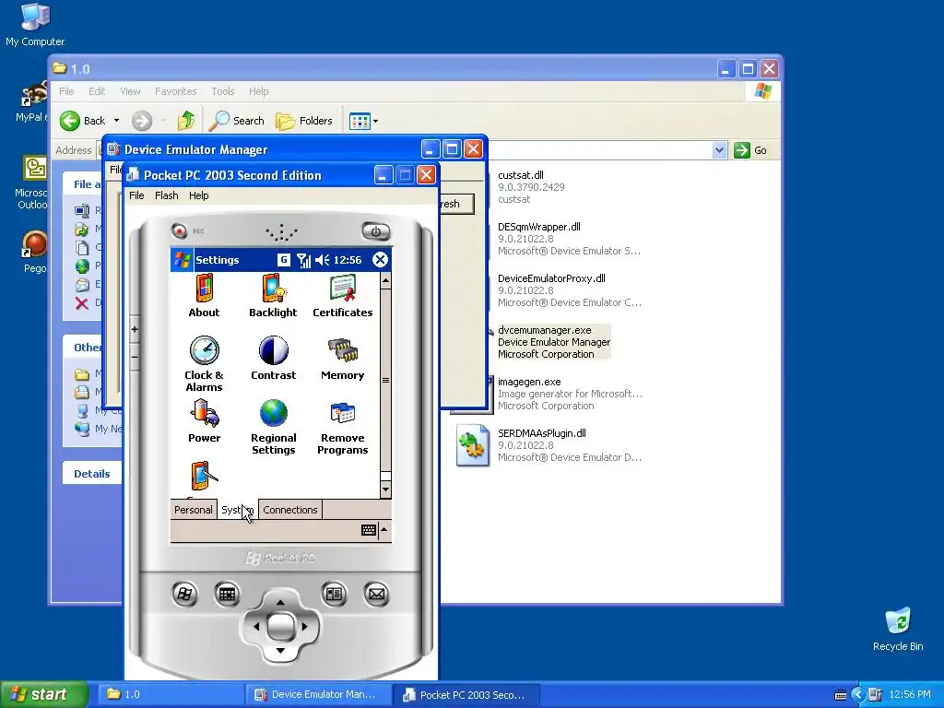944x708 pixels.
Task: Click the Go button in Explorer
Action: (750, 150)
